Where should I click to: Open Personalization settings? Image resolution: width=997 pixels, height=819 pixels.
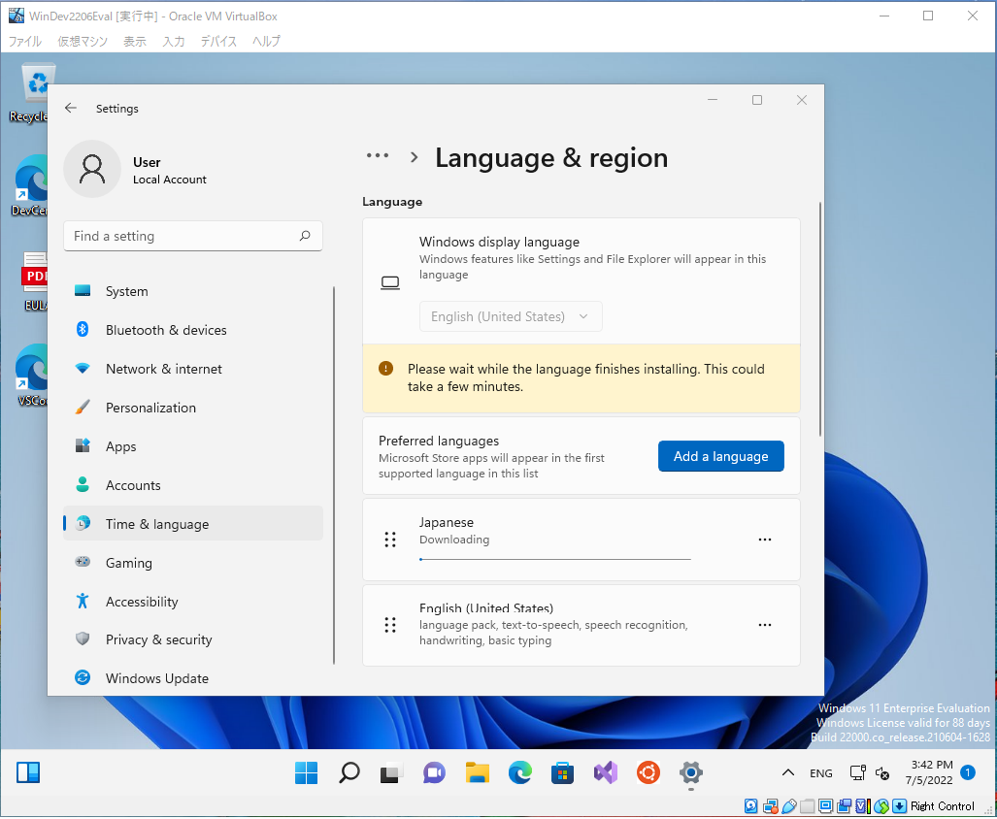[x=193, y=408]
